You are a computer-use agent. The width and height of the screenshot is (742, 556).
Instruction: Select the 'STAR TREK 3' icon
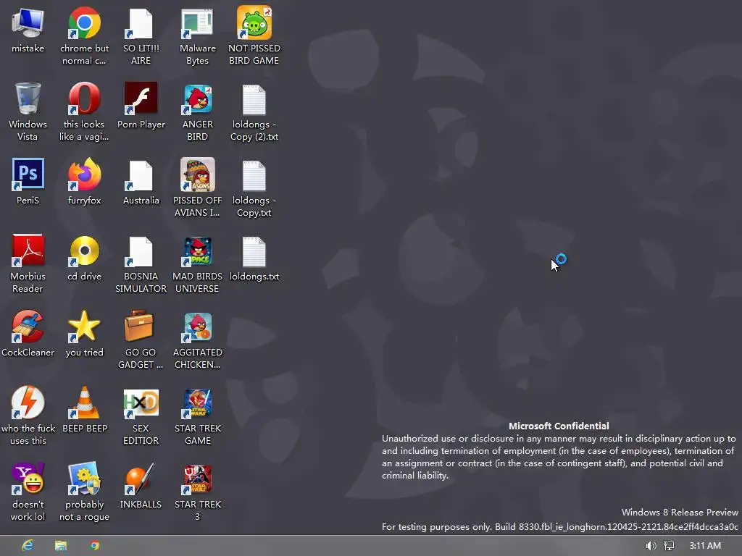pyautogui.click(x=197, y=479)
